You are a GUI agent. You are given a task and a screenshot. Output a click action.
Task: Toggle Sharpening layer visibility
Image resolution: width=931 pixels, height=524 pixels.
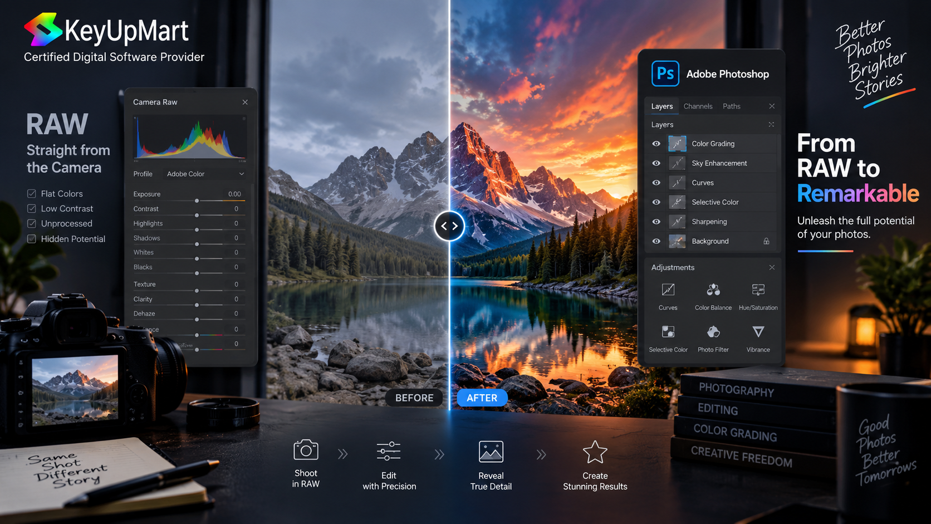coord(656,222)
